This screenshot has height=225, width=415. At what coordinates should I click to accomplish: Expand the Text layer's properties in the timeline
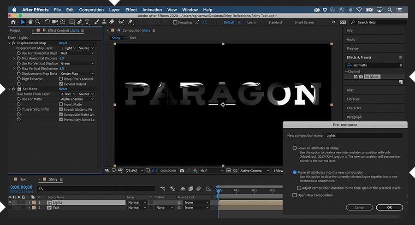30,208
